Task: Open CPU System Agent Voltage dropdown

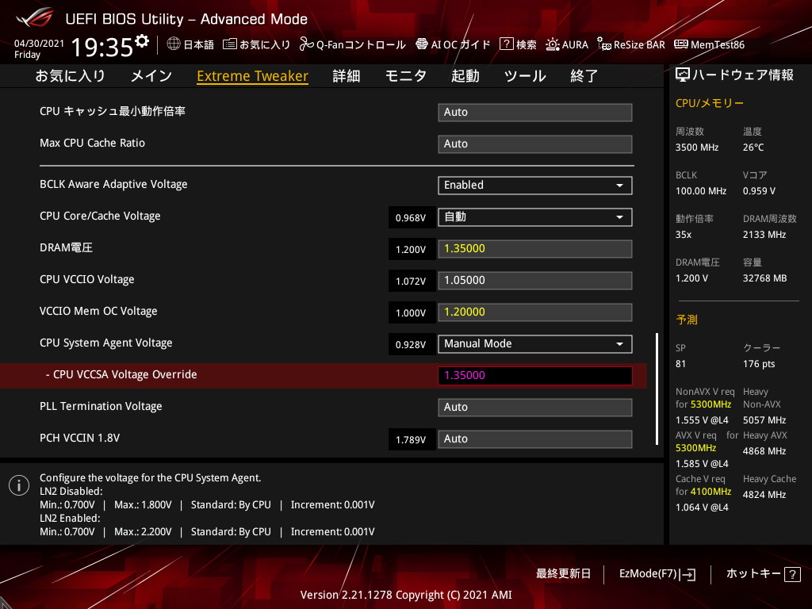Action: pyautogui.click(x=535, y=344)
